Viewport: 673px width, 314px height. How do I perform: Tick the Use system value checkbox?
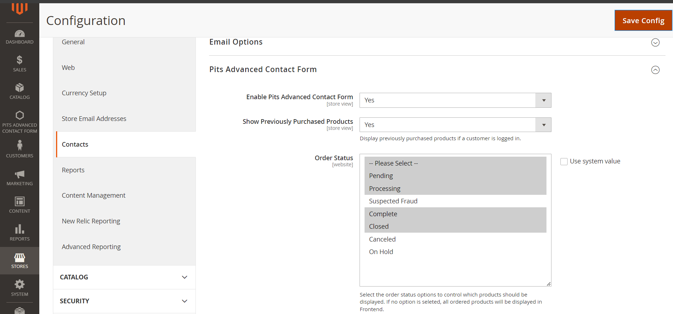click(564, 162)
